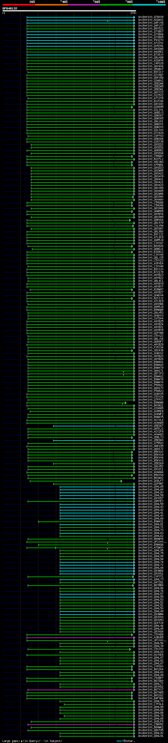
Task: Select the label UniRef100_Q5FX59
Action: 151,78
